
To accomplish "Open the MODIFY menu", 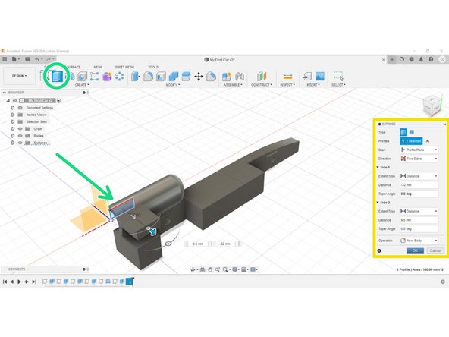I will point(173,85).
